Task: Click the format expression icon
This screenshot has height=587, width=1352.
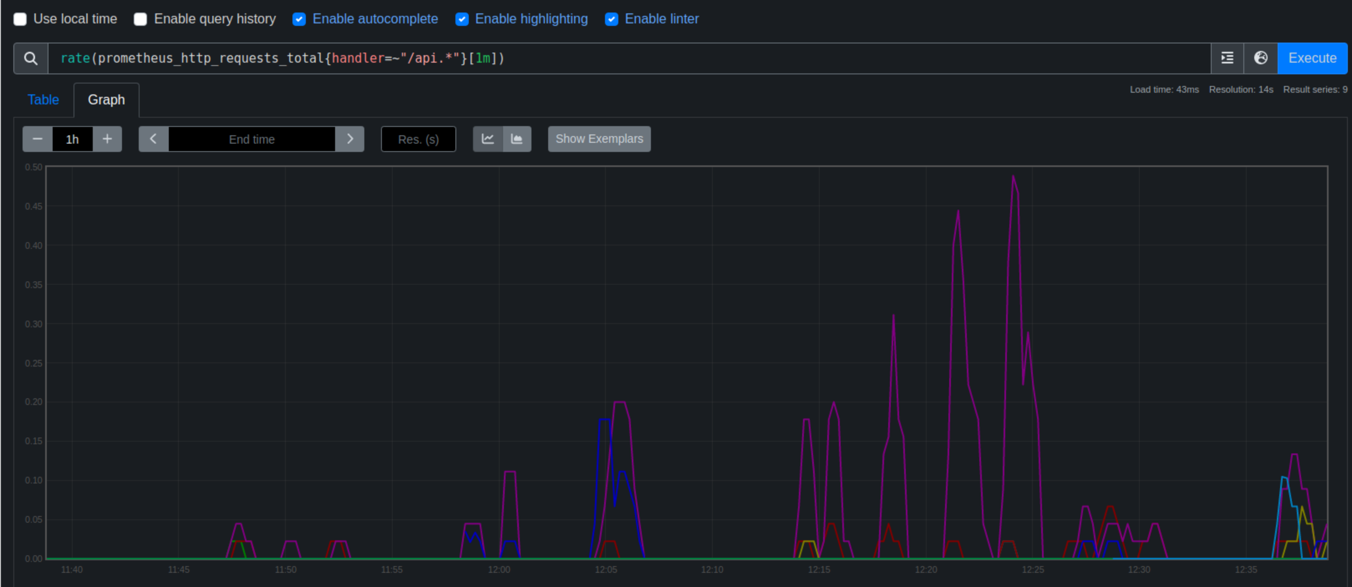Action: 1227,58
